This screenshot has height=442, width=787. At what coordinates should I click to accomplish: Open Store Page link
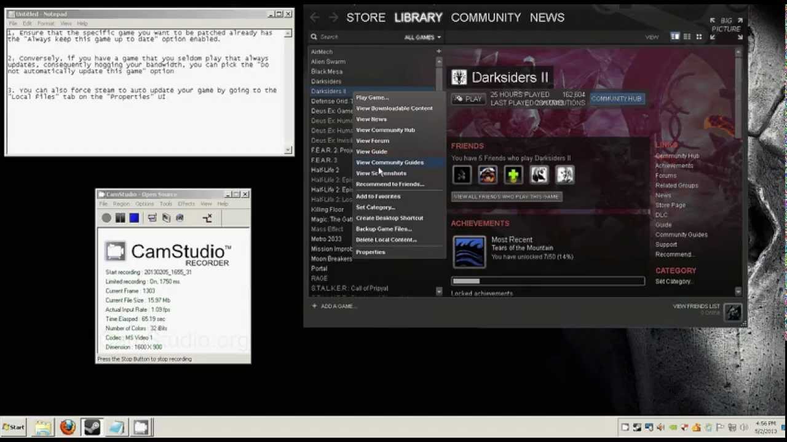[x=670, y=205]
